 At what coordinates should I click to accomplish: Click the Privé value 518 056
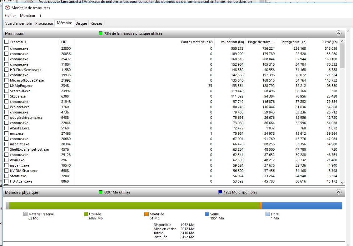(331, 48)
